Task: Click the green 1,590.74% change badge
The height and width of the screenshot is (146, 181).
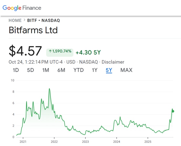Action: click(x=60, y=52)
